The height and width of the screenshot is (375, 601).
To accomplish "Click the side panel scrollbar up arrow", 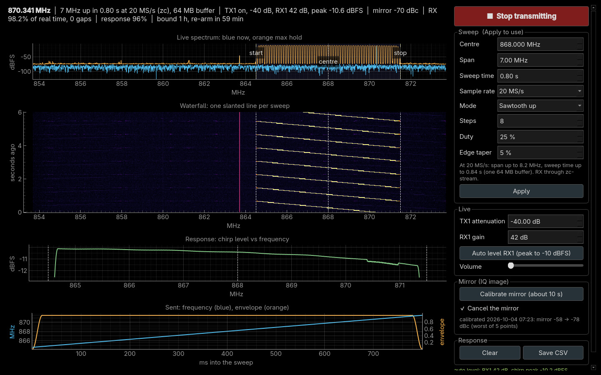I will point(593,7).
